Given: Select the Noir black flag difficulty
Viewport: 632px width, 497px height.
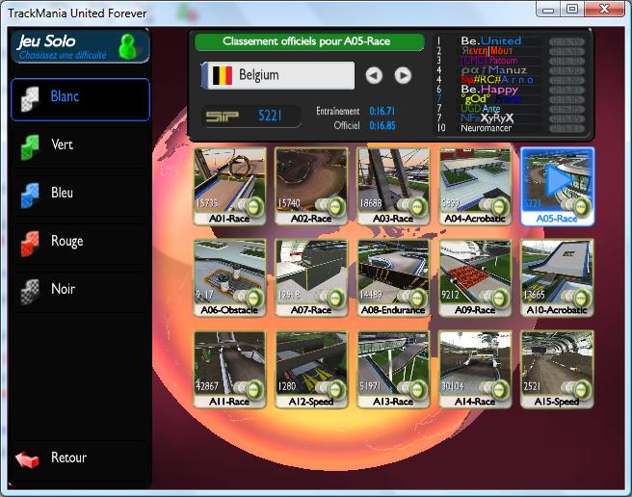Looking at the screenshot, I should 80,290.
